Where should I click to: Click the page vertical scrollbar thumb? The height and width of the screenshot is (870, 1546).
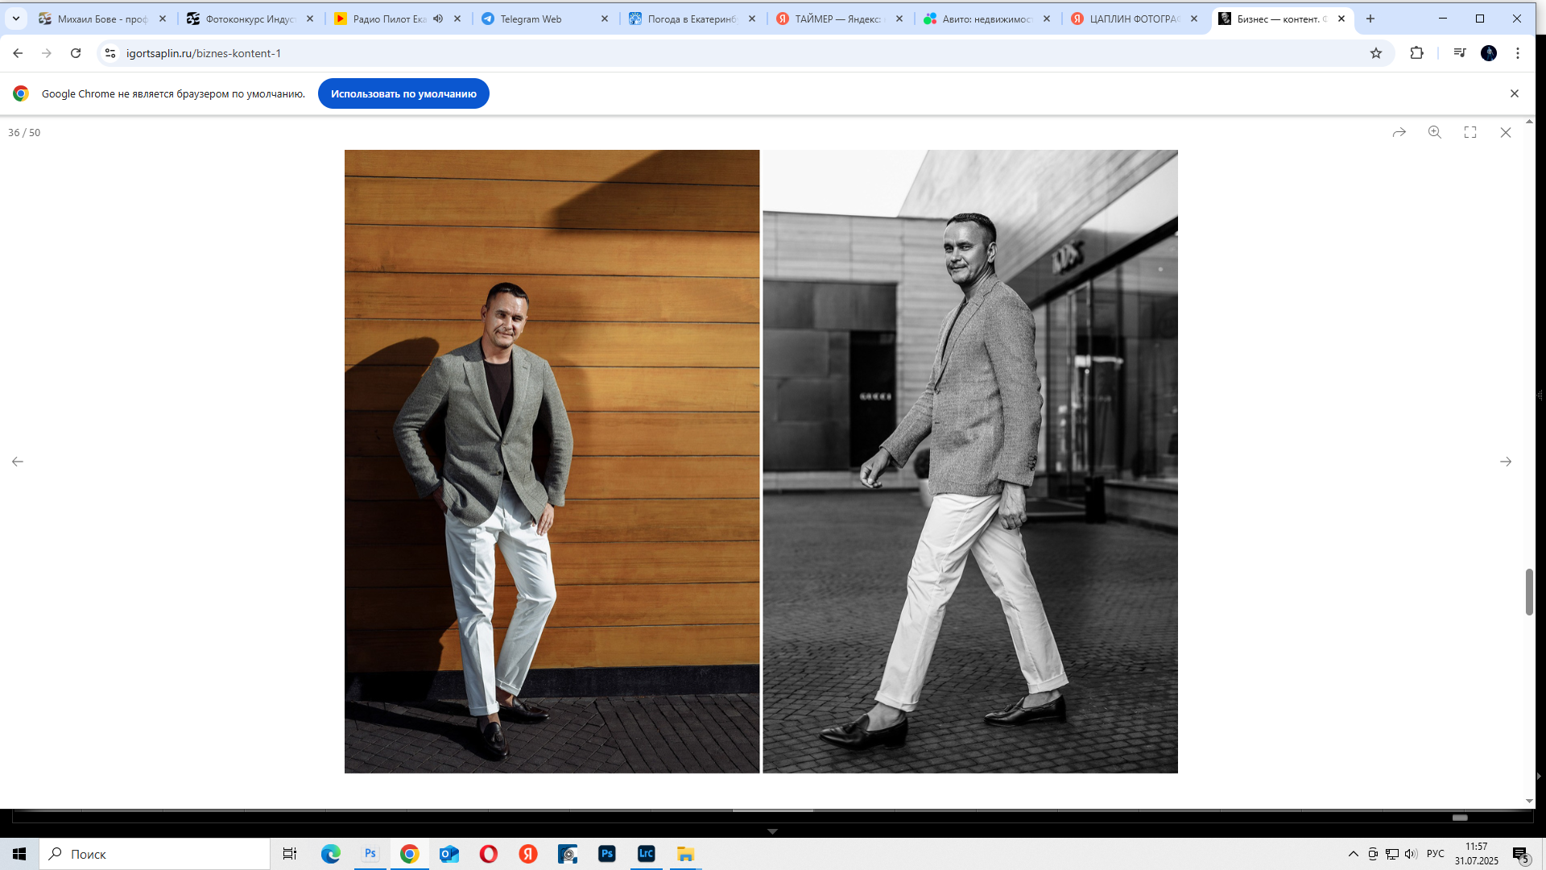coord(1529,592)
